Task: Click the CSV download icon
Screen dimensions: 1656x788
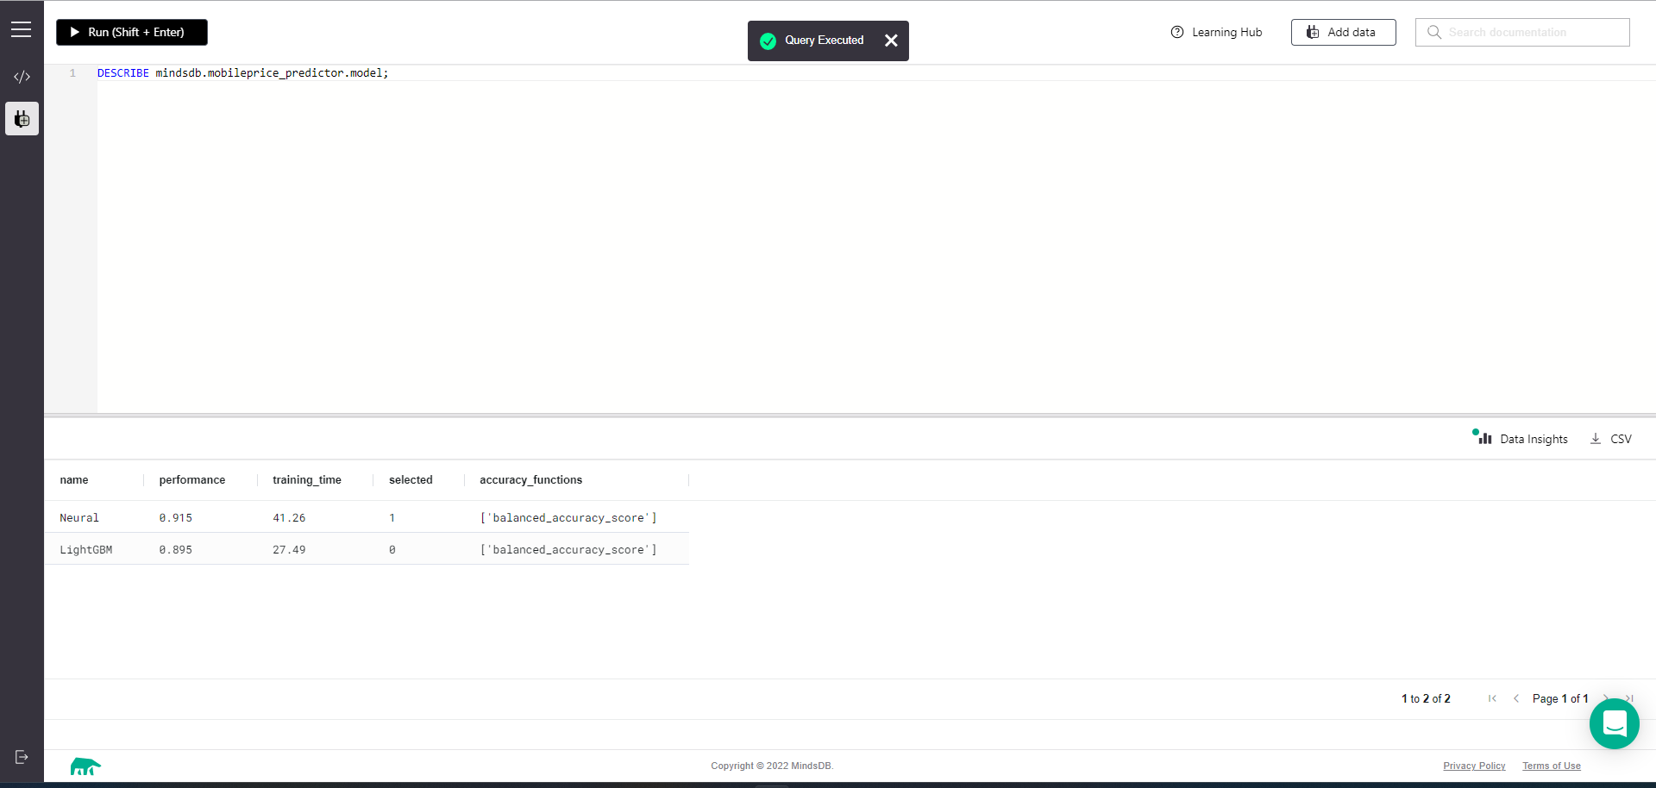Action: click(x=1596, y=439)
